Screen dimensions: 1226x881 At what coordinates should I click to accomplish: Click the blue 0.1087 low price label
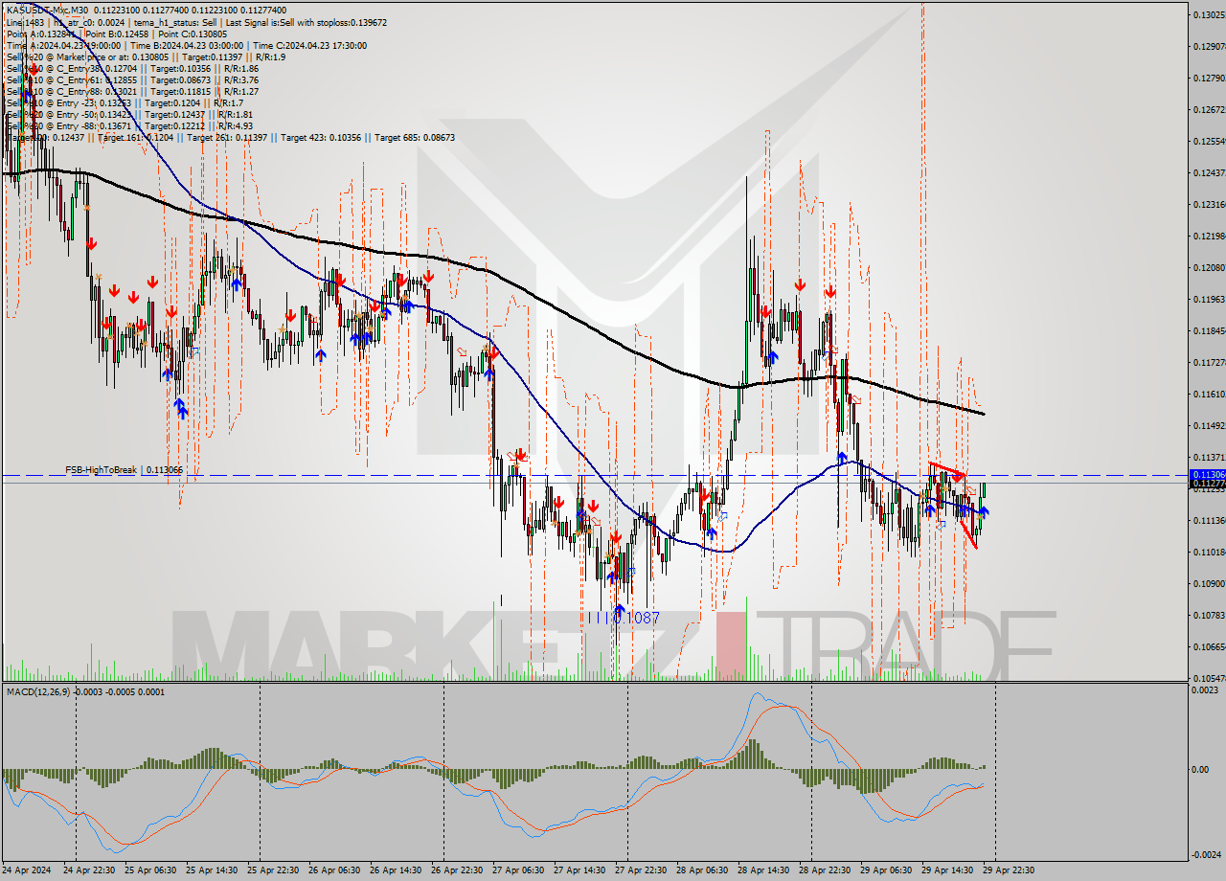coord(636,619)
